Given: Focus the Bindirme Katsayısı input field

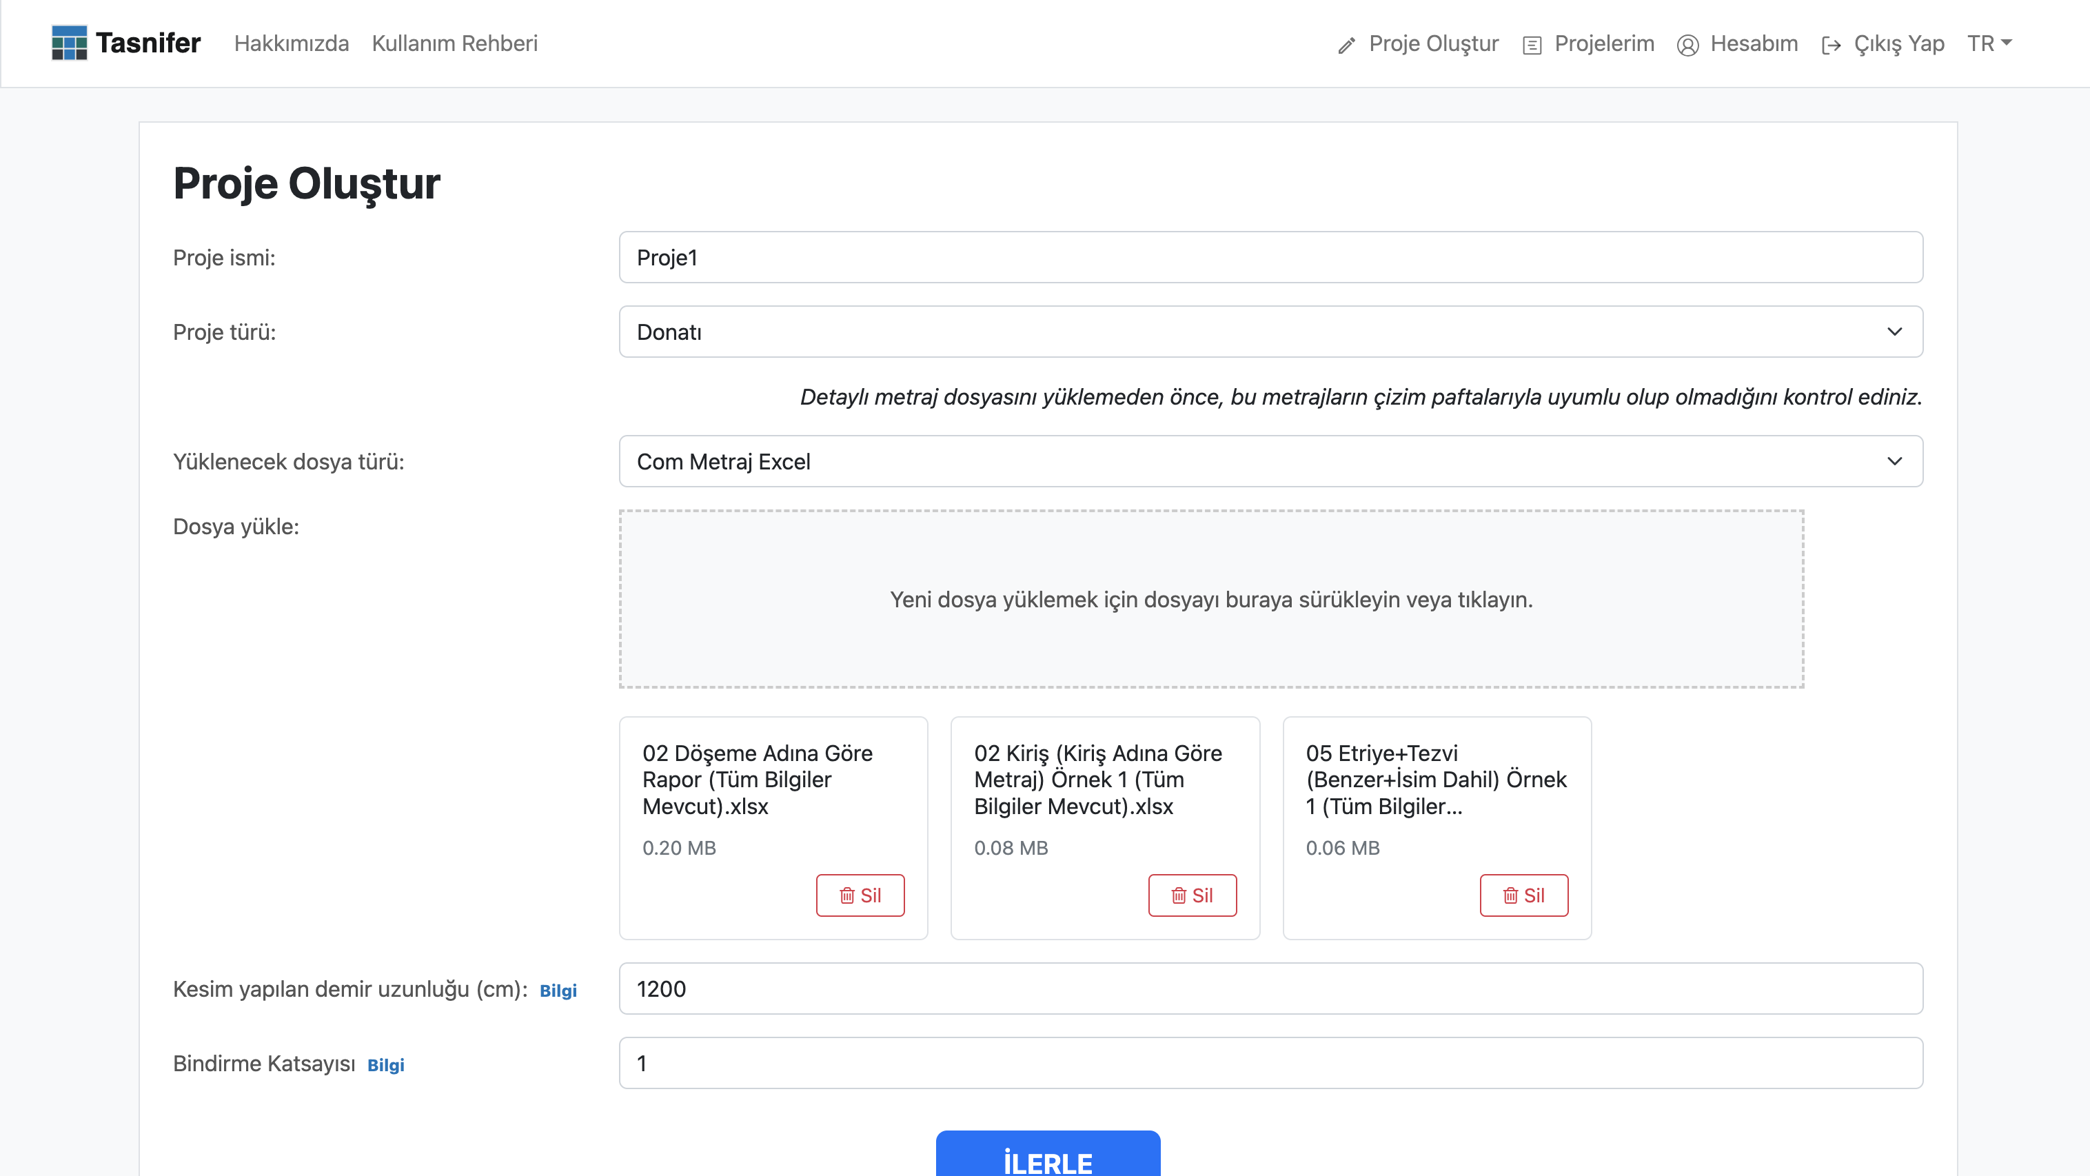Looking at the screenshot, I should coord(1270,1063).
